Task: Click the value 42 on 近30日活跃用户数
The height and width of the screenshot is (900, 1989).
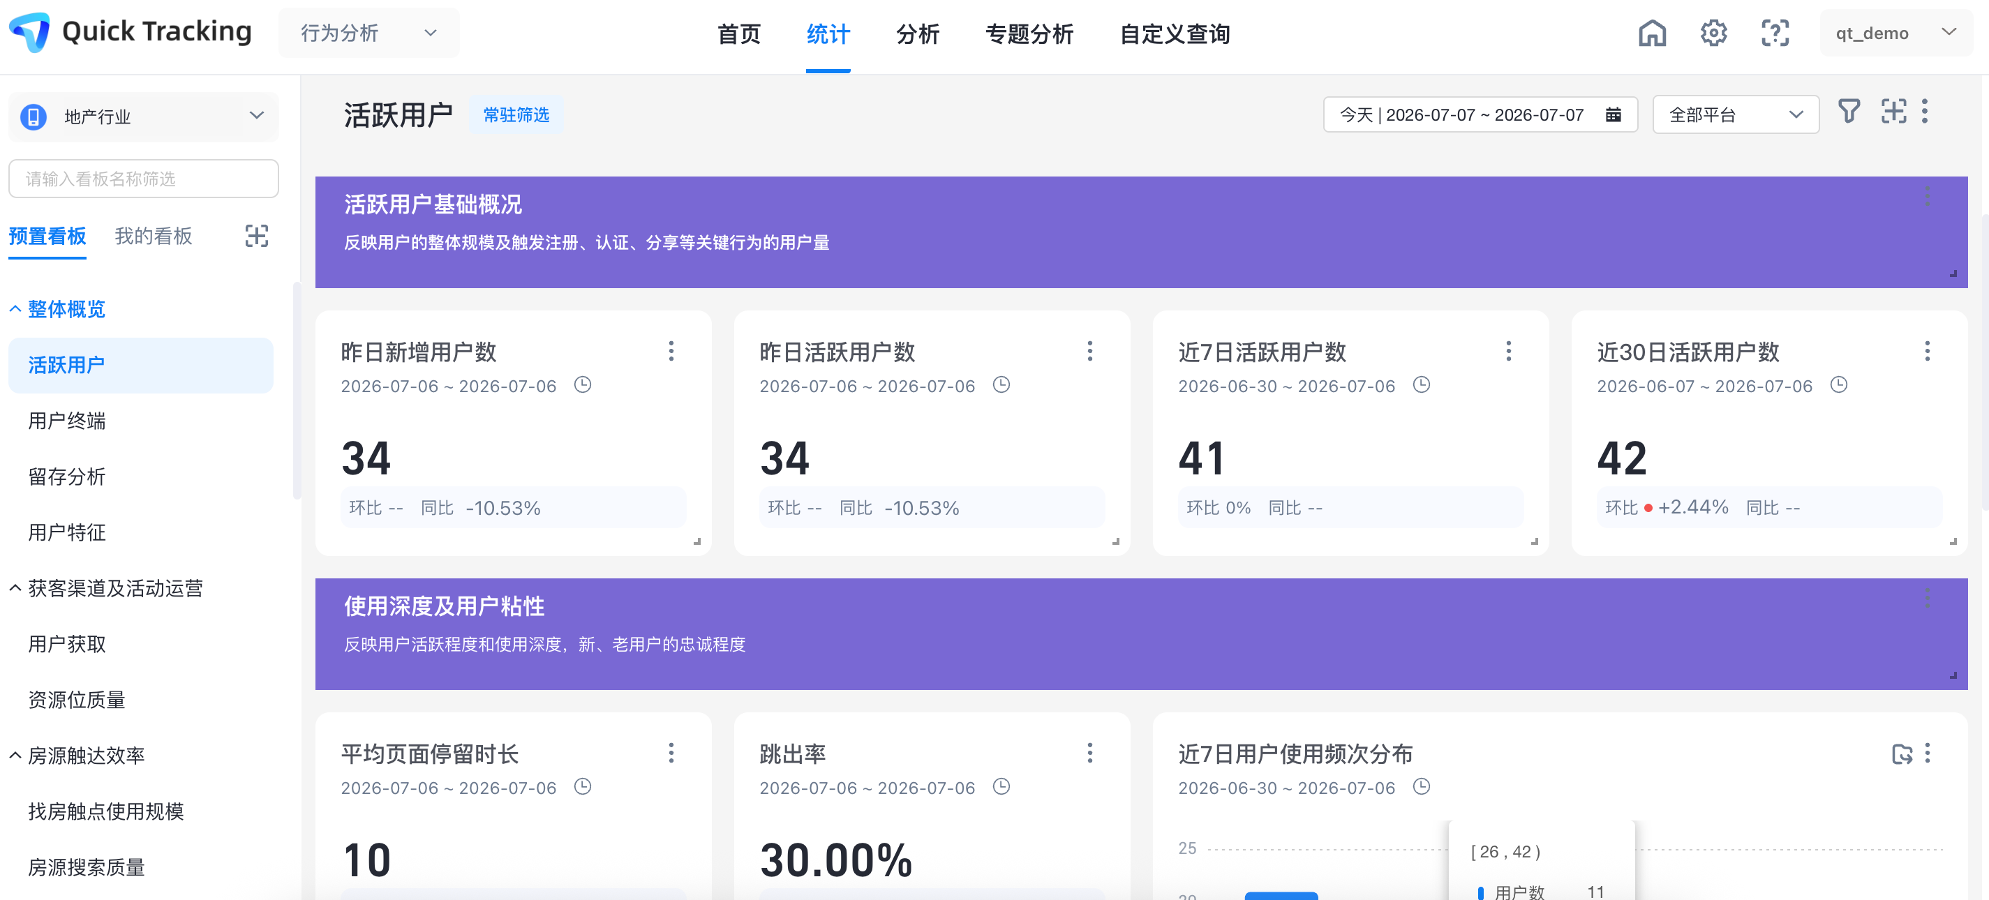Action: (x=1621, y=458)
